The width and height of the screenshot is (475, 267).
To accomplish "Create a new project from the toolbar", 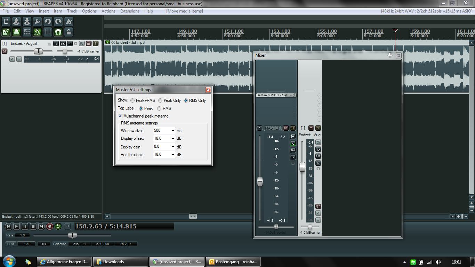I will [x=6, y=22].
